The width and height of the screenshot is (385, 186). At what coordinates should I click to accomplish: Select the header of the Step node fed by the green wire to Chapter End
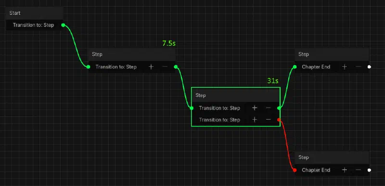(332, 54)
